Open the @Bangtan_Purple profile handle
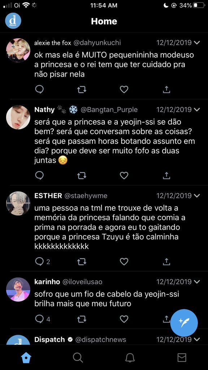This screenshot has width=208, height=370. click(109, 110)
